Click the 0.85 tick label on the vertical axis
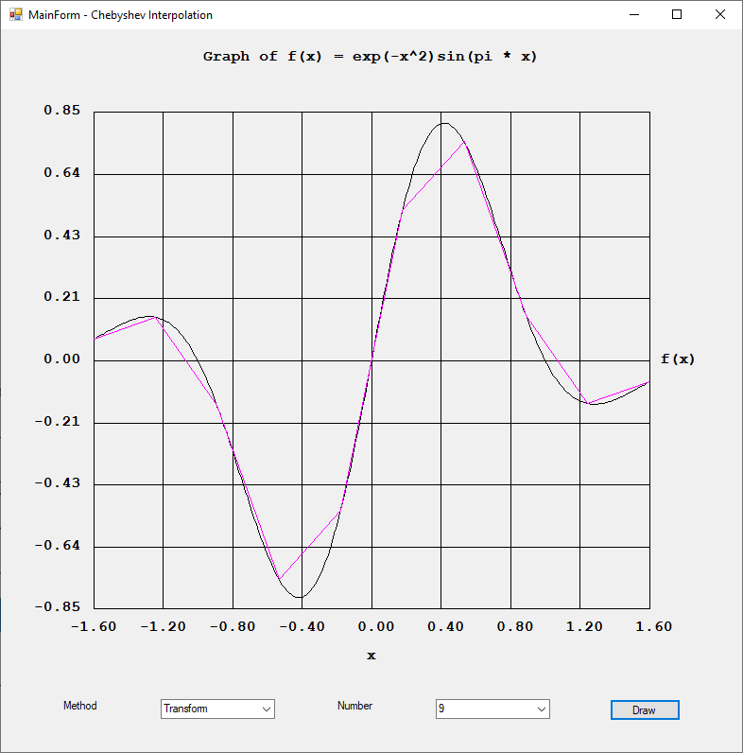Screen dimensions: 743x753 [62, 111]
